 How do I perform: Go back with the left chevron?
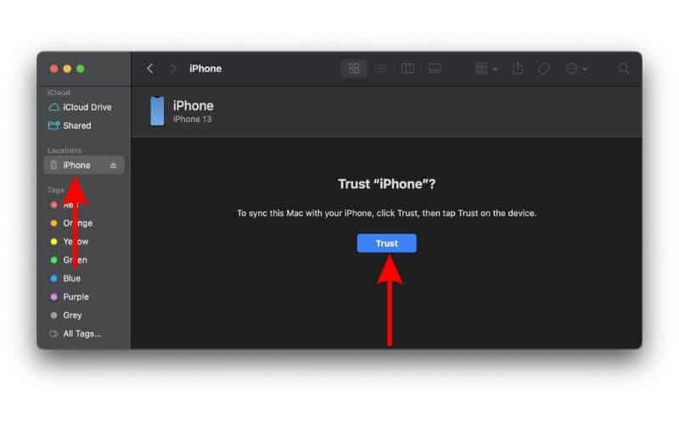click(150, 69)
